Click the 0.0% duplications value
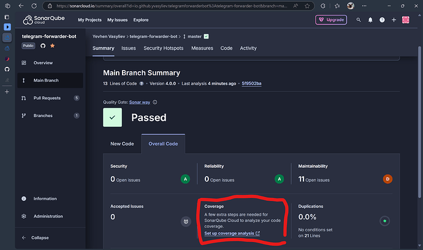 (x=307, y=217)
